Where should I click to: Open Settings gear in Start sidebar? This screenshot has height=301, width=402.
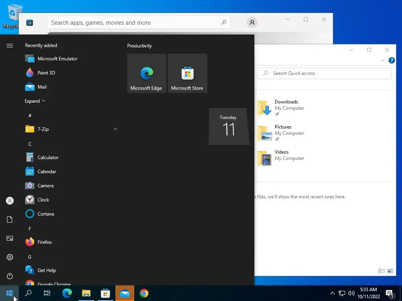click(10, 257)
